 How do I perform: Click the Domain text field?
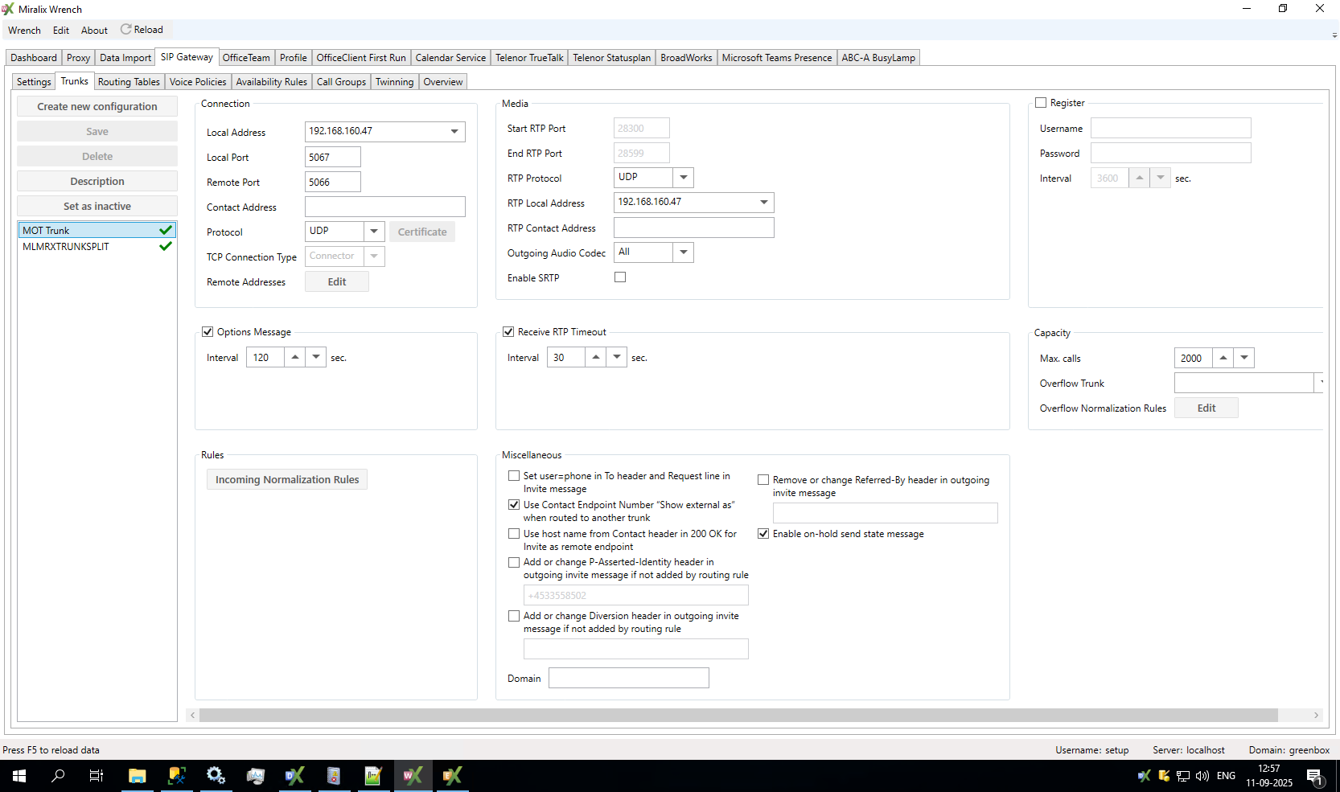tap(629, 678)
